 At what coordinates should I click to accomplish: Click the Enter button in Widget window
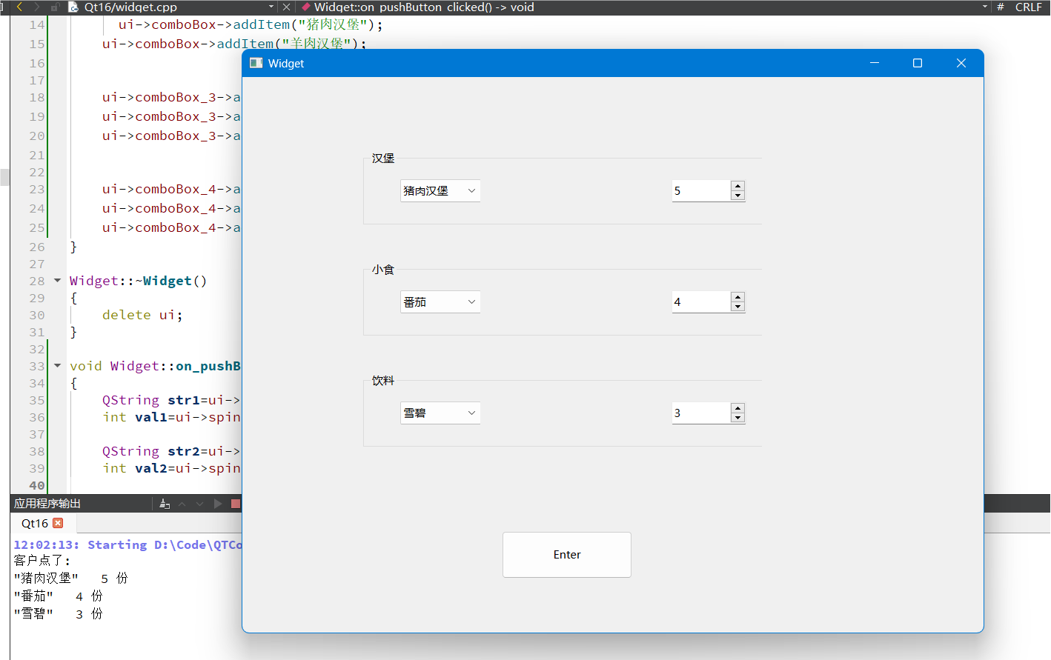coord(567,555)
